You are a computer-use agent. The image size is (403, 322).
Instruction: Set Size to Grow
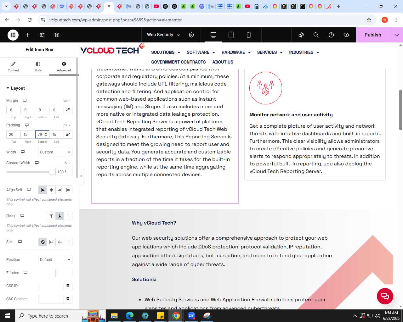[x=51, y=242]
